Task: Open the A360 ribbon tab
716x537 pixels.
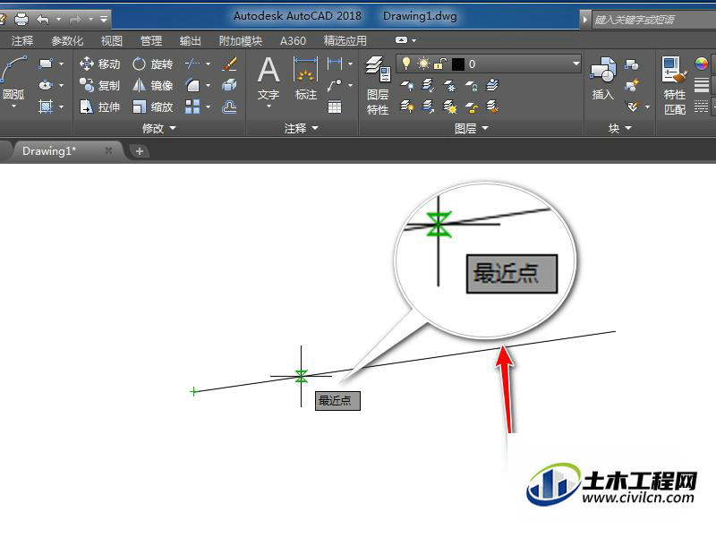Action: tap(294, 40)
